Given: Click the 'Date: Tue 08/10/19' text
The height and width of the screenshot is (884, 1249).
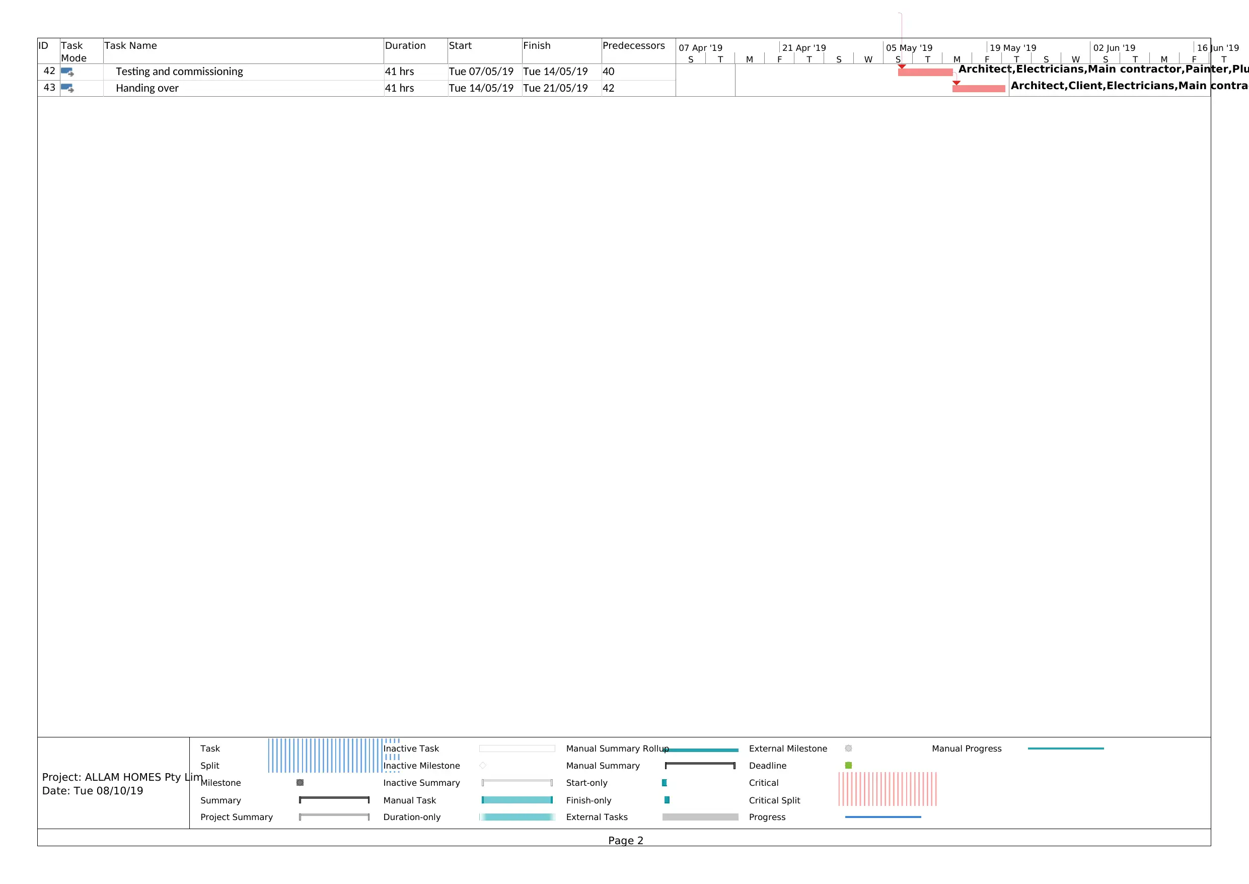Looking at the screenshot, I should point(93,791).
